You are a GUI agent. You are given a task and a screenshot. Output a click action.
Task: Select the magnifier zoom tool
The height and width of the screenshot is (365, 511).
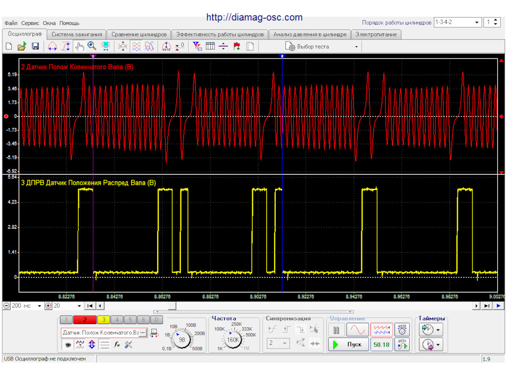coord(92,47)
